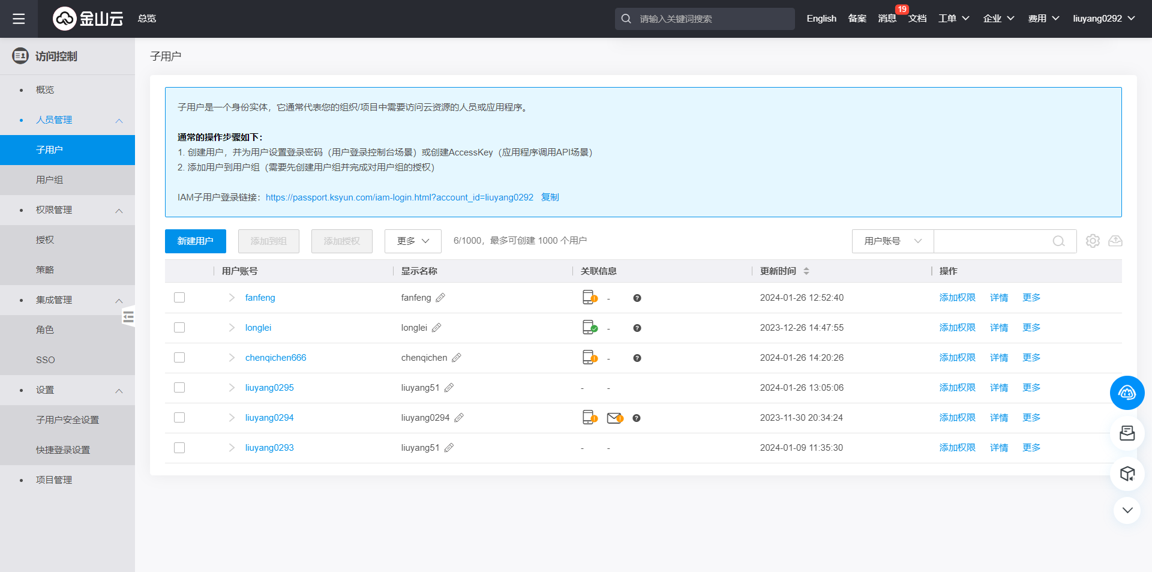Open the 更多 dropdown button
The image size is (1152, 572).
tap(413, 241)
